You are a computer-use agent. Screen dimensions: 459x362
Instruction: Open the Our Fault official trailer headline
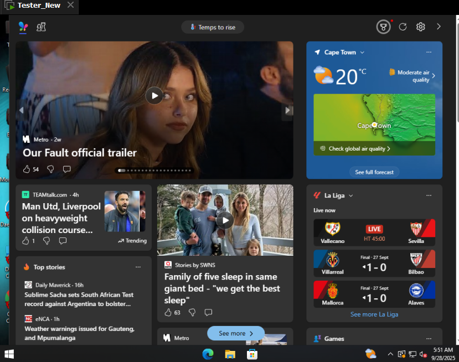coord(80,153)
